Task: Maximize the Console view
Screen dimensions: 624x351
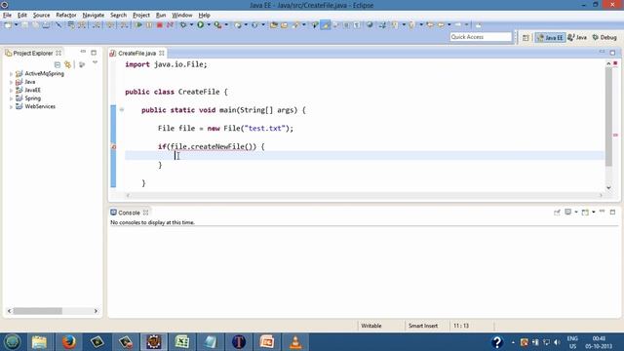Action: pyautogui.click(x=612, y=213)
